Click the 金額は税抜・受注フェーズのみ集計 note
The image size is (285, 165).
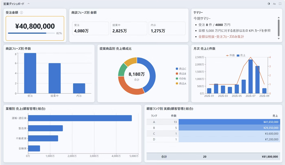pyautogui.click(x=221, y=37)
